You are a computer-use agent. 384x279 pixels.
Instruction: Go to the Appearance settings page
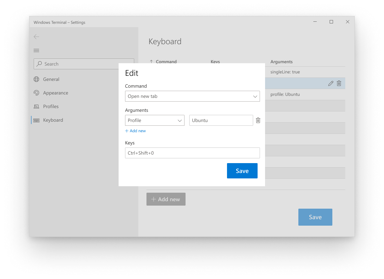pos(55,93)
